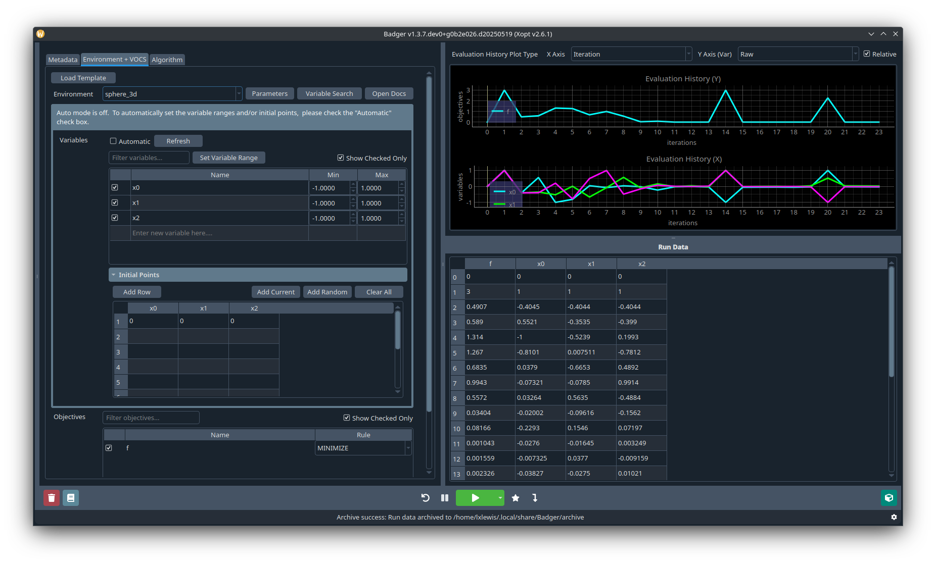The height and width of the screenshot is (565, 936).
Task: Click the Add Current button
Action: 276,292
